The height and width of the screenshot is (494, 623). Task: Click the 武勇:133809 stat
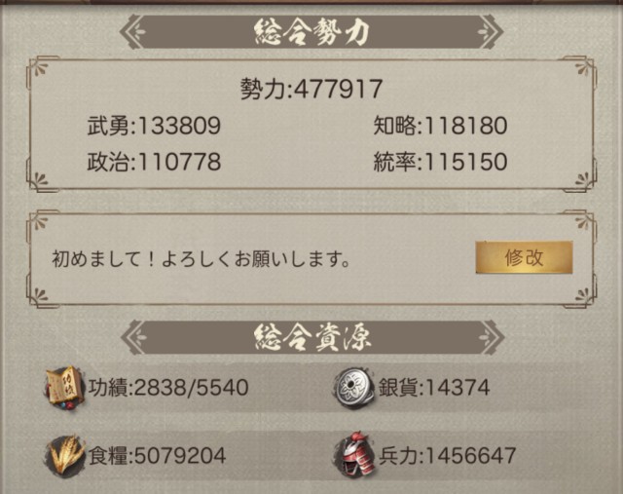pyautogui.click(x=154, y=126)
